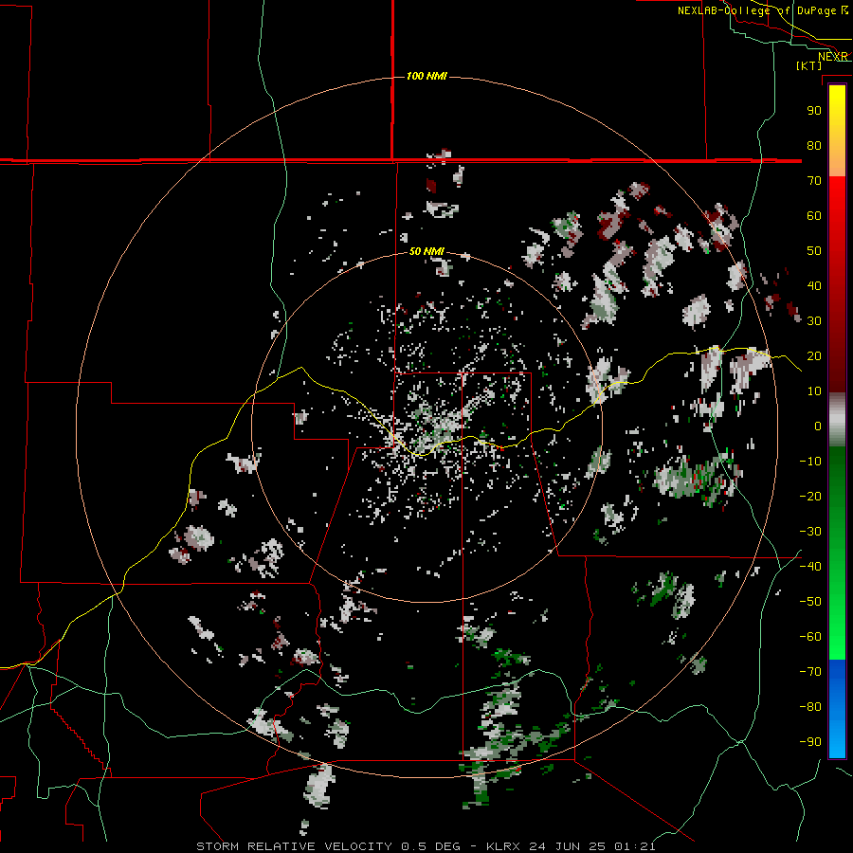The image size is (853, 853).
Task: Click the [KT] units label
Action: click(809, 65)
